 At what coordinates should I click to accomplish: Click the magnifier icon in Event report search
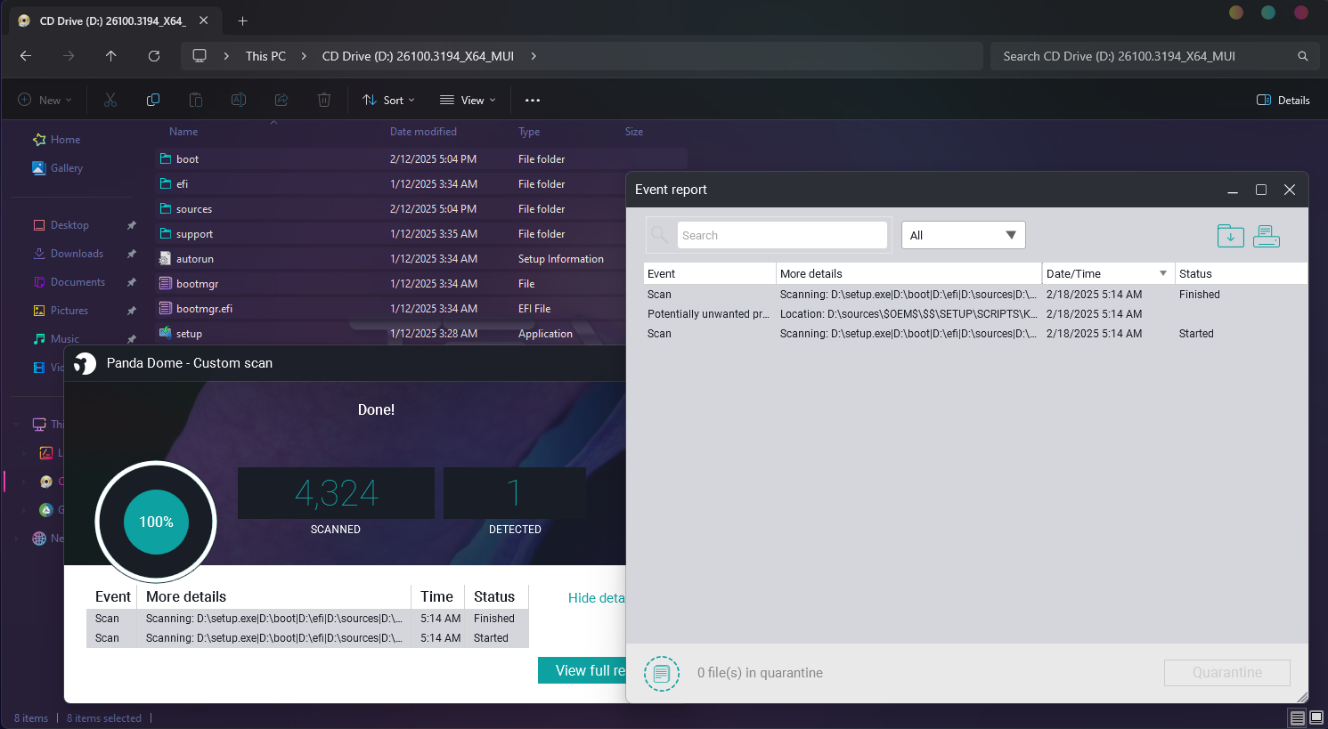click(x=660, y=235)
